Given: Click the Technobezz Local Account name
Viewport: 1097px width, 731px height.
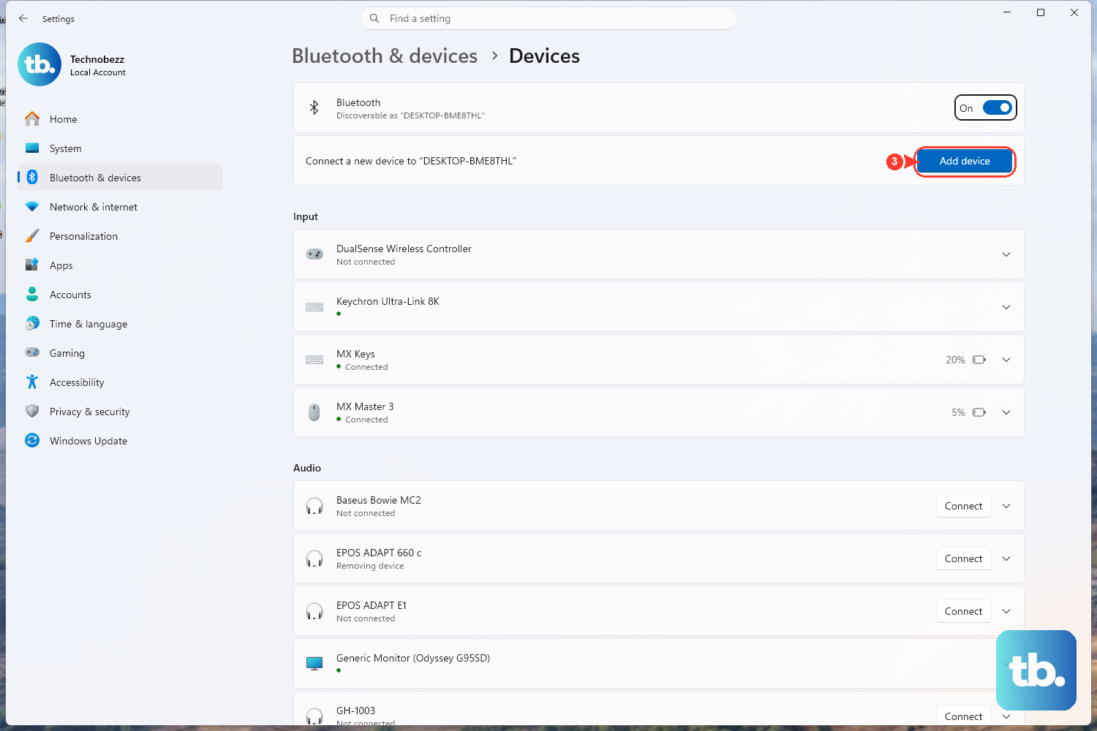Looking at the screenshot, I should point(97,65).
